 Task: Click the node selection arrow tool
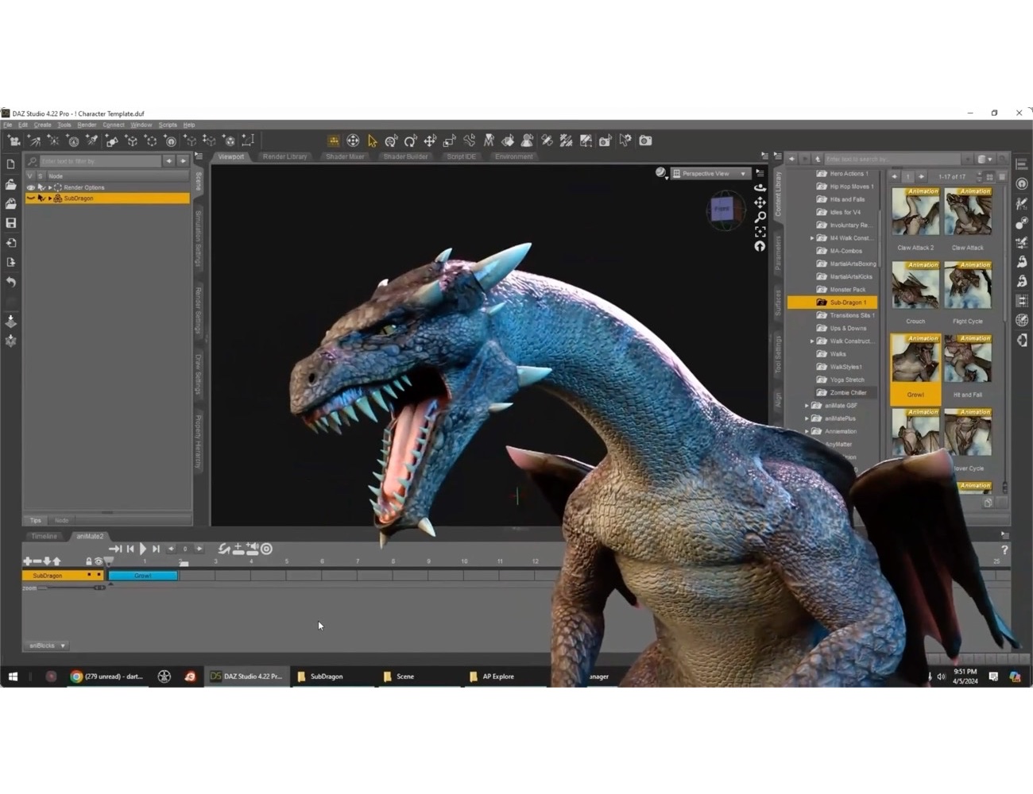[x=372, y=141]
